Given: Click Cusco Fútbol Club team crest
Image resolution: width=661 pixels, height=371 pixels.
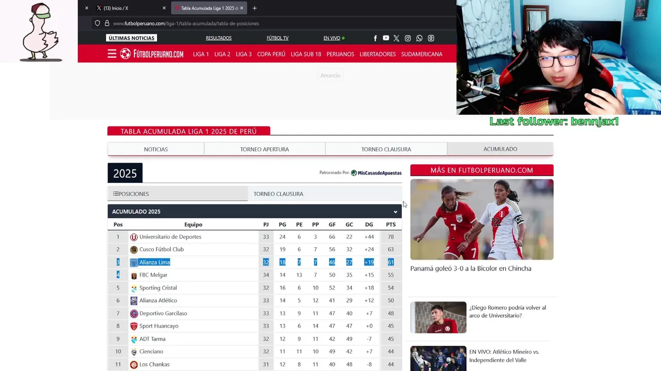Looking at the screenshot, I should (134, 249).
